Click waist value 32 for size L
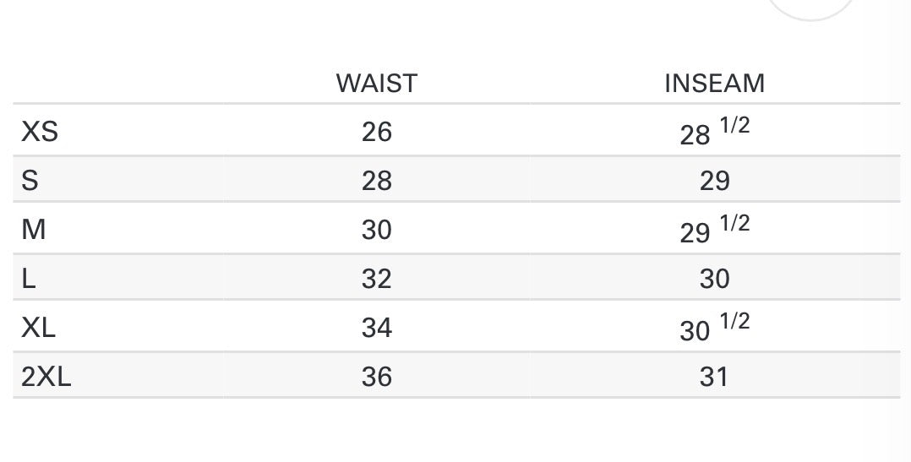The height and width of the screenshot is (462, 911). (376, 278)
